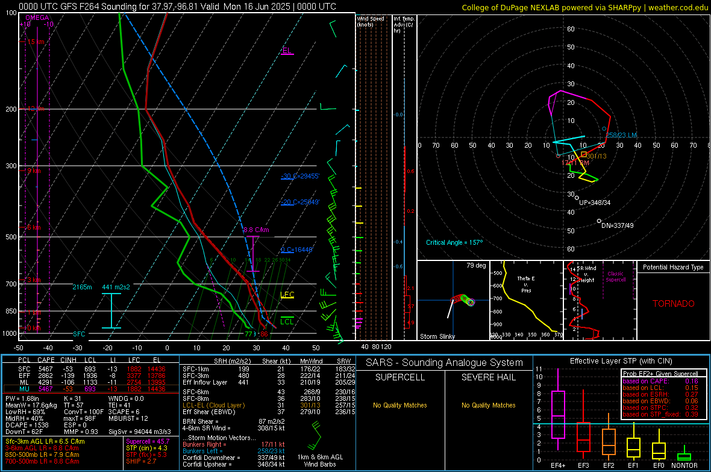
Task: Click the Effective Layer STP (with CIN) title
Action: point(621,361)
